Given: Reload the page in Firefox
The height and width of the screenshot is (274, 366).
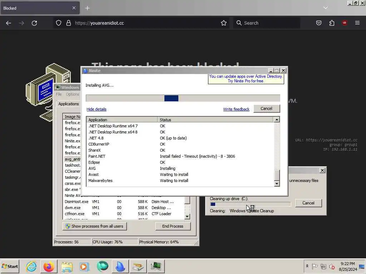Looking at the screenshot, I should pos(34,23).
